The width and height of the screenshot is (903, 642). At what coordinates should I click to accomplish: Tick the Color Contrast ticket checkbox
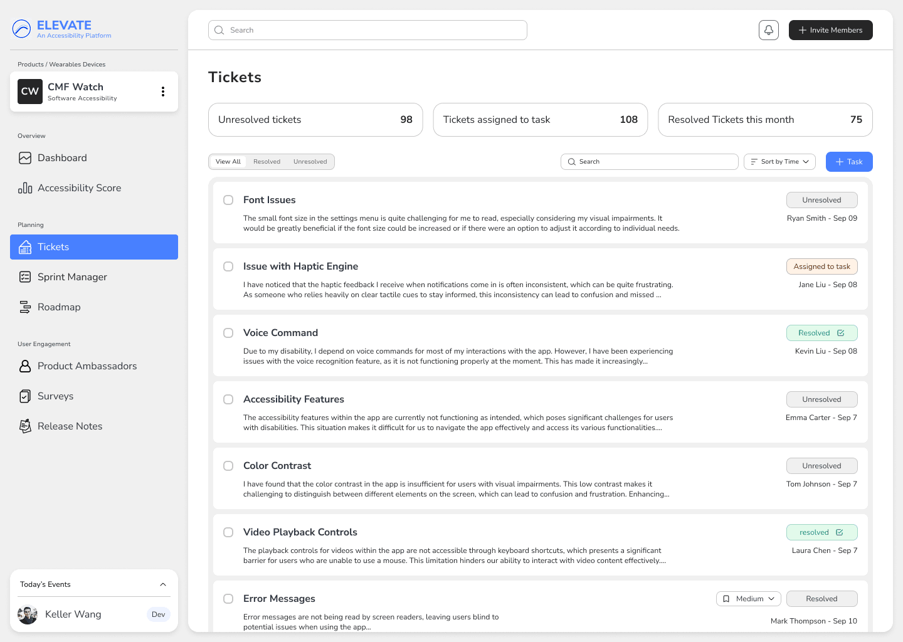coord(228,466)
